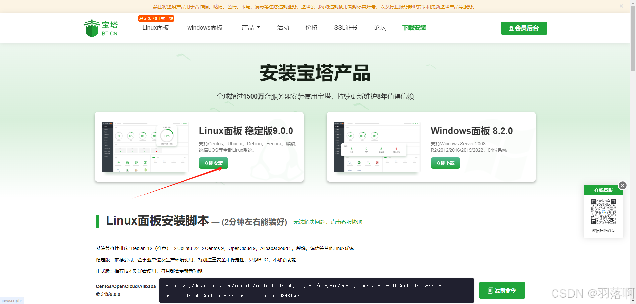Click the 会员后台 button

coord(524,28)
